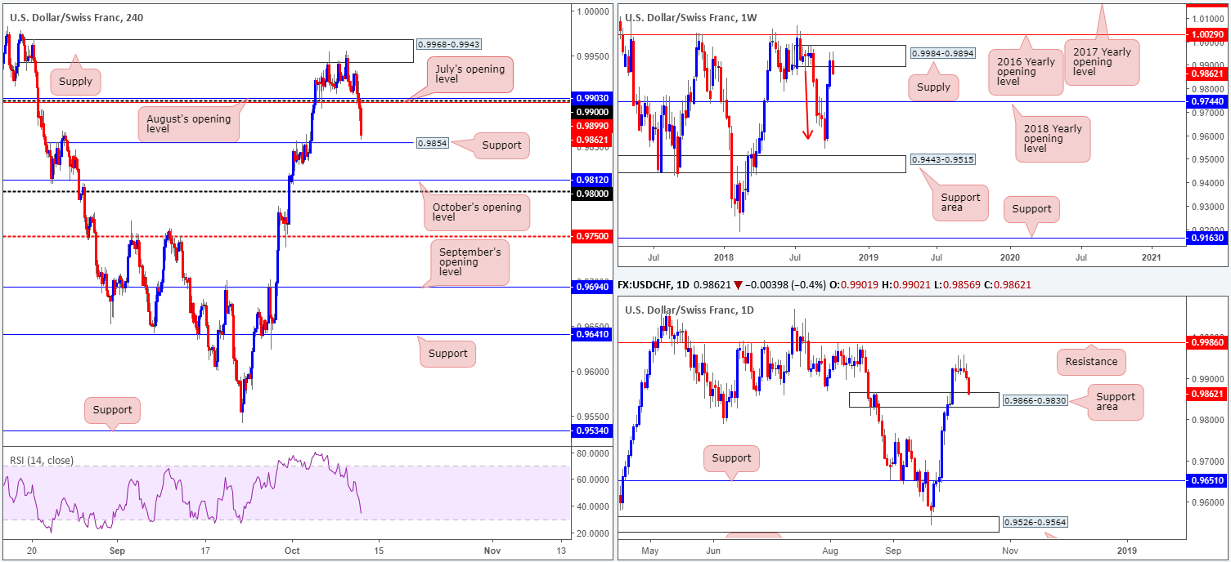The height and width of the screenshot is (562, 1231).
Task: Select the "October's opening level" callout
Action: (478, 212)
